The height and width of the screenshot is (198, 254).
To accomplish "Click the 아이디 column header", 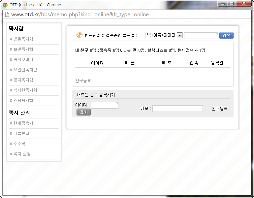I will click(x=97, y=63).
